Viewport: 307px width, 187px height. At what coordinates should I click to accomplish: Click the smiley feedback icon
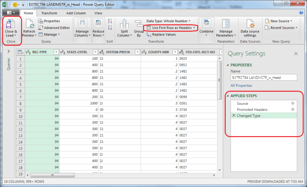tap(15, 4)
